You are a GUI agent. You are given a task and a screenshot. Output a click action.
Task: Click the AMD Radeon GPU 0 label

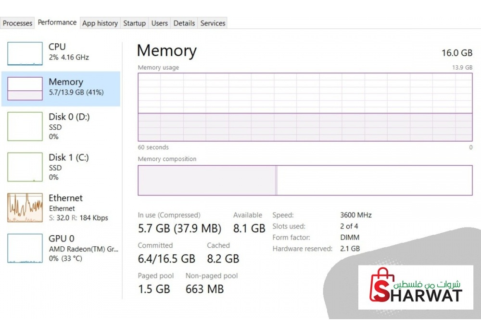coord(83,249)
